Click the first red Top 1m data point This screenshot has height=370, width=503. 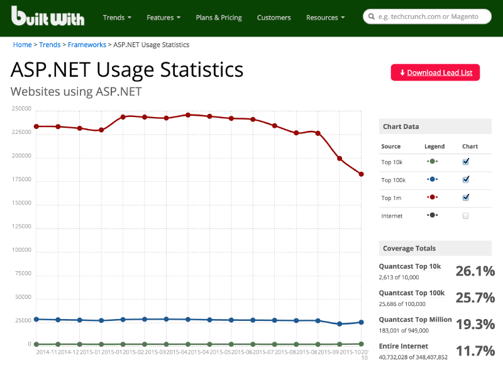[x=36, y=126]
